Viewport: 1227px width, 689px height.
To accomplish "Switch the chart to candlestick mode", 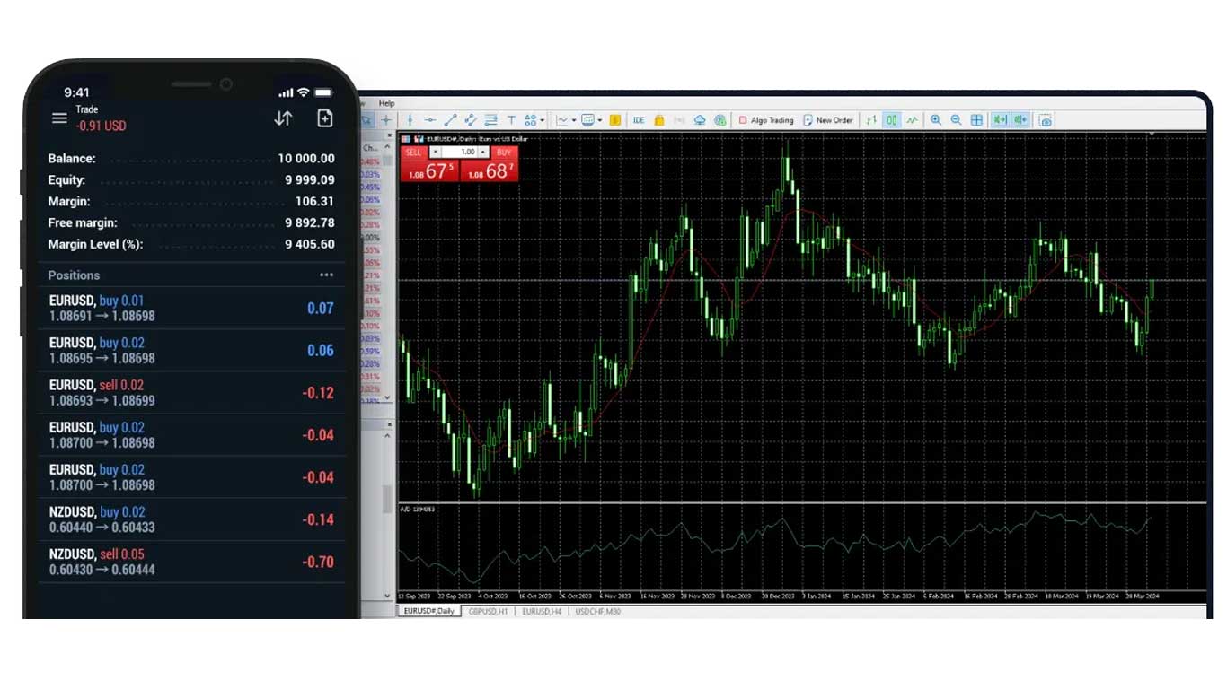I will tap(891, 119).
